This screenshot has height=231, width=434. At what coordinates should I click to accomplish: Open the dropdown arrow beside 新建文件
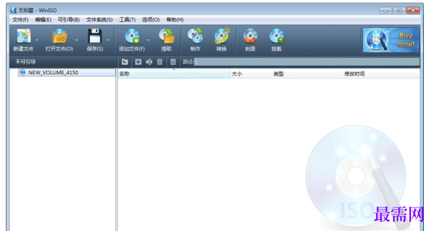pos(37,40)
